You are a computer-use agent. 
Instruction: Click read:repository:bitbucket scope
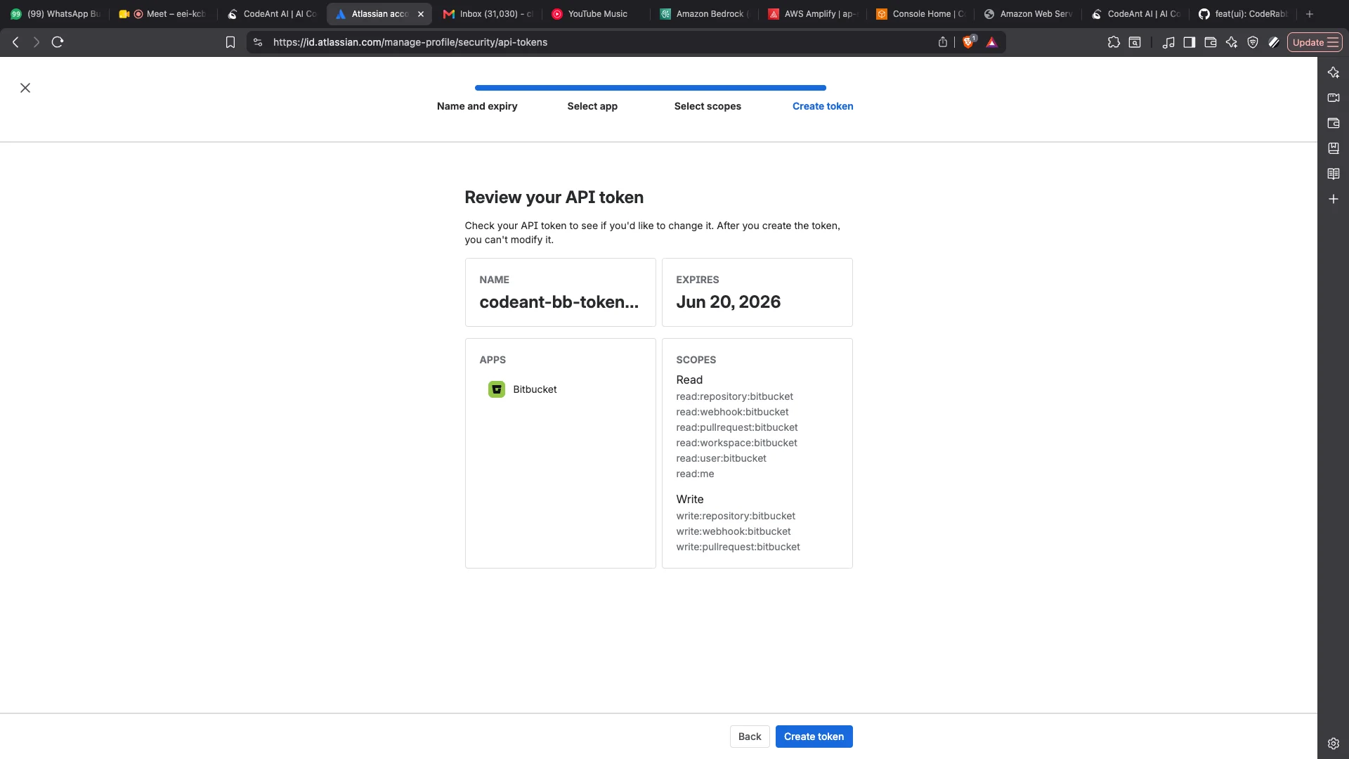(734, 396)
